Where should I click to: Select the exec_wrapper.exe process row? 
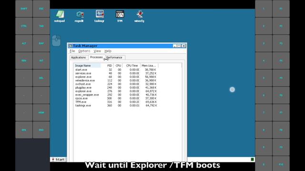(116, 95)
